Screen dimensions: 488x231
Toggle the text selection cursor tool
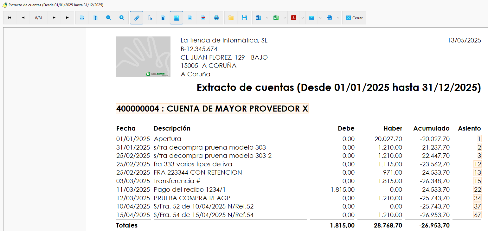(x=150, y=18)
